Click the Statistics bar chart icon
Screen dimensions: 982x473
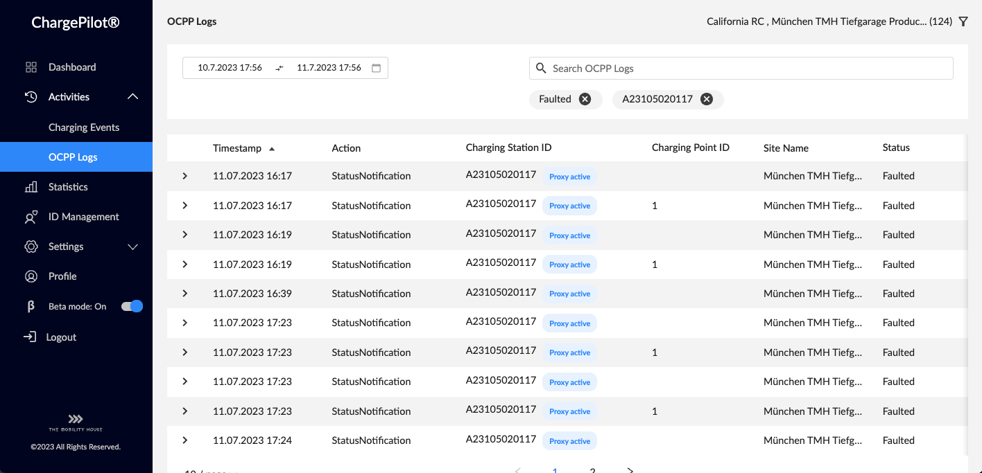(x=31, y=187)
